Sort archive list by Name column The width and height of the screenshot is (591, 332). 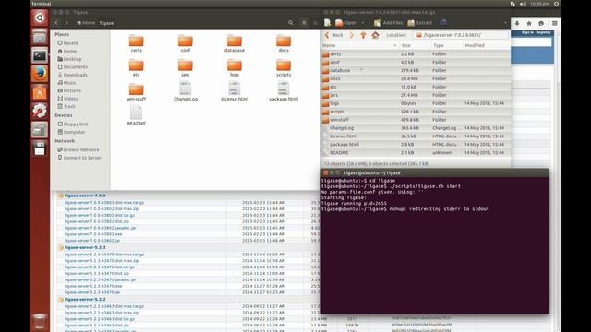pyautogui.click(x=360, y=45)
